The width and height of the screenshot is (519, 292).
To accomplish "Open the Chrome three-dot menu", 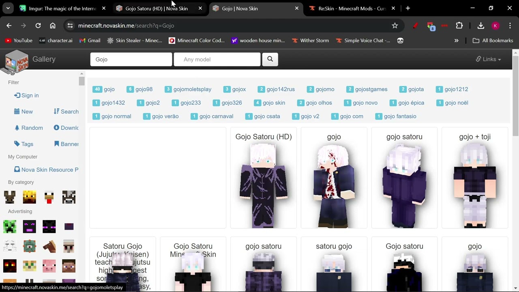I will (509, 26).
